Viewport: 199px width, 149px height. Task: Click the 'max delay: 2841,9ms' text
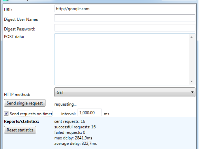(x=73, y=138)
